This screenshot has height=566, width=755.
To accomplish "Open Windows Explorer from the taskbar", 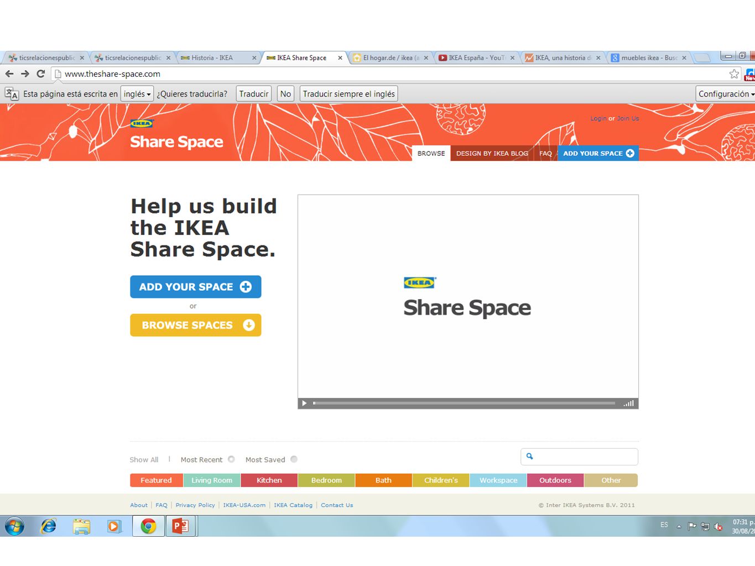I will click(81, 526).
